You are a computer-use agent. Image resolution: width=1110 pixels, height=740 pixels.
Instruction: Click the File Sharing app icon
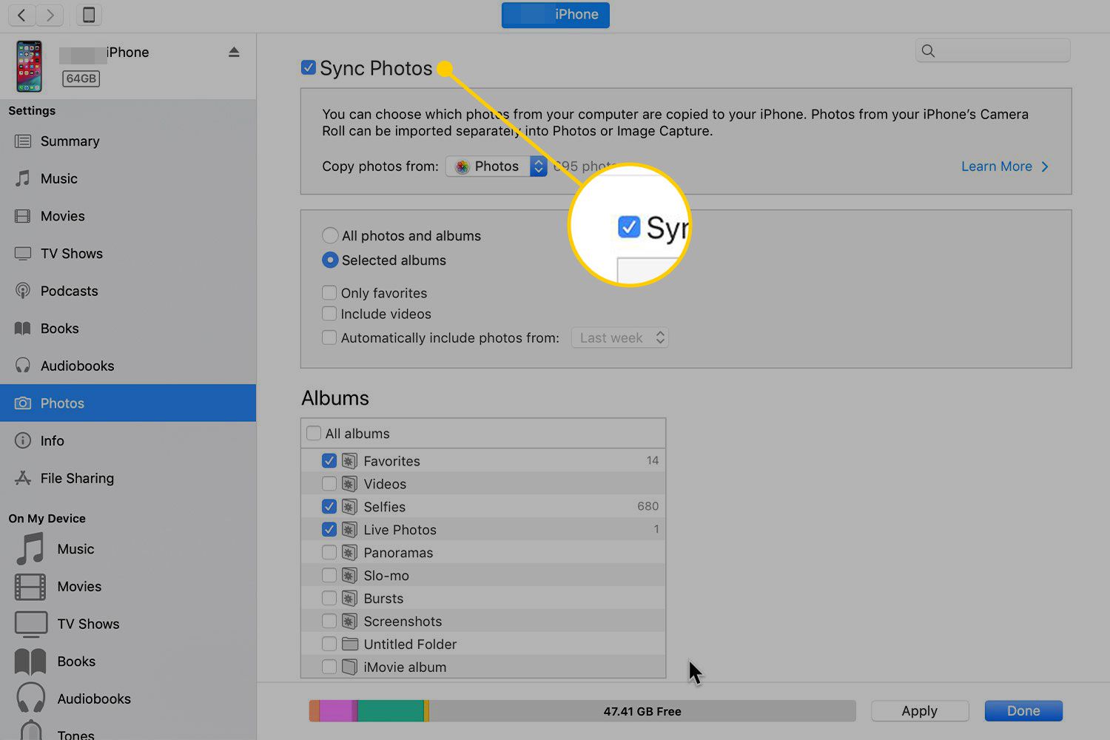tap(23, 478)
